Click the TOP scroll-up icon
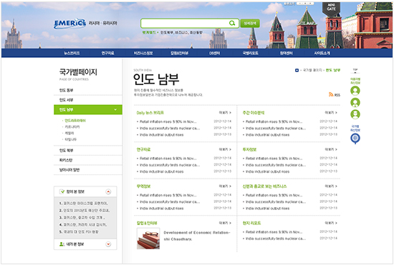The image size is (394, 265). (355, 71)
